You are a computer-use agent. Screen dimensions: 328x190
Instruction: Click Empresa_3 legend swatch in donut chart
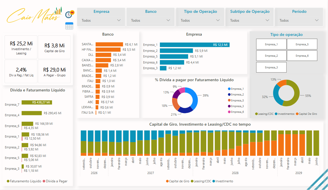(229, 106)
